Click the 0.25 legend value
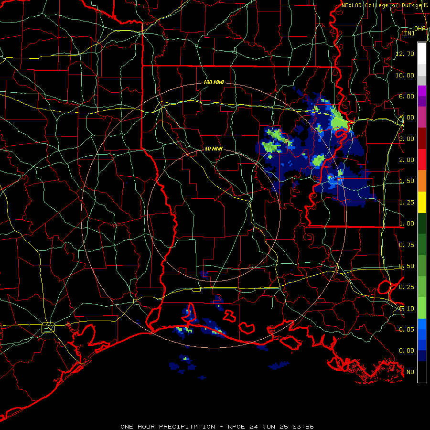This screenshot has width=430, height=430. point(407,287)
